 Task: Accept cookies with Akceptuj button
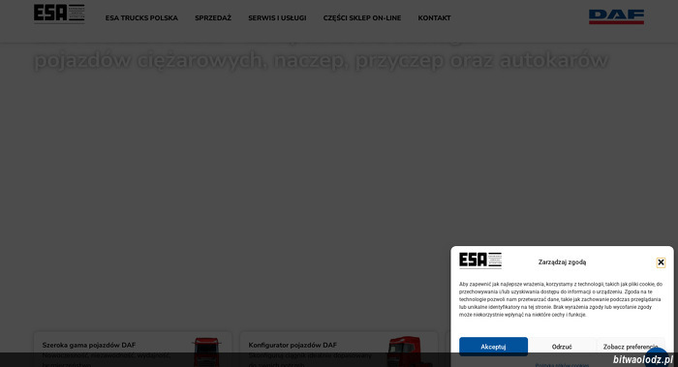493,347
